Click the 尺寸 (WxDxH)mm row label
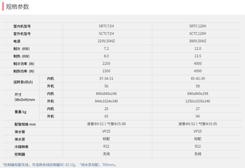Image resolution: width=245 pixels, height=168 pixels. [24, 97]
